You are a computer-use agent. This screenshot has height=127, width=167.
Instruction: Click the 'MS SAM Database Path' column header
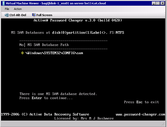pos(48,45)
